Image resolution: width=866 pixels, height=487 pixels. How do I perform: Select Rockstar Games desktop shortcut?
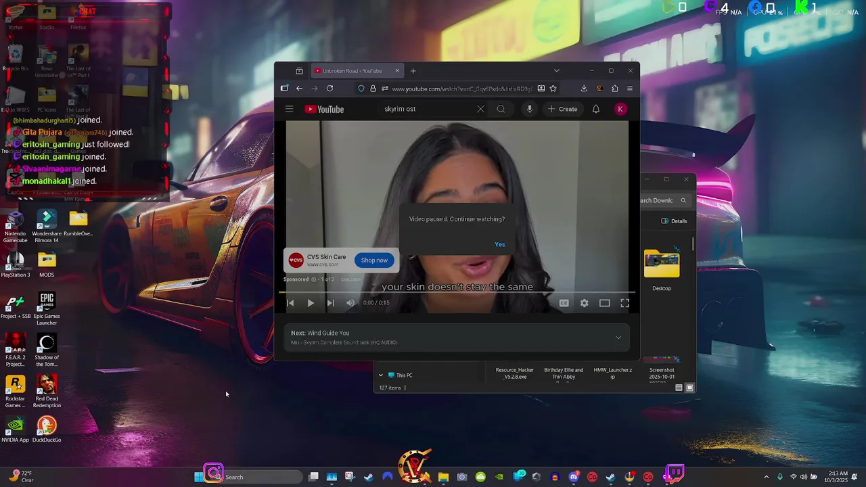point(15,391)
